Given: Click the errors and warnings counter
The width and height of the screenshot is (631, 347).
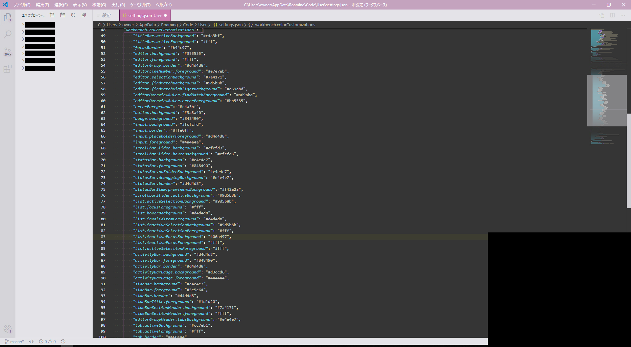Looking at the screenshot, I should (x=47, y=341).
